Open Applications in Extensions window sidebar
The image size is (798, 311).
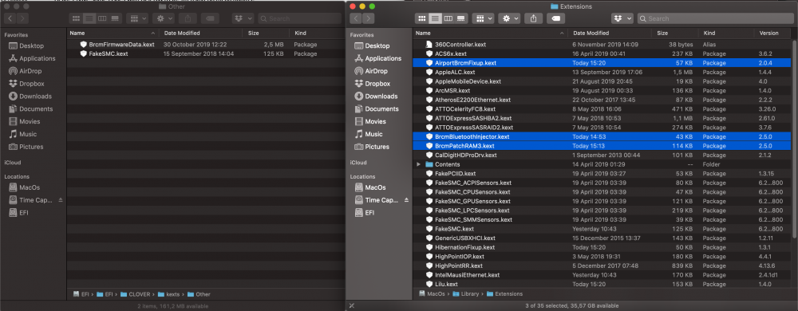coord(377,58)
